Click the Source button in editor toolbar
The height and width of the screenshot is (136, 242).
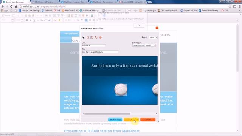click(x=6, y=15)
